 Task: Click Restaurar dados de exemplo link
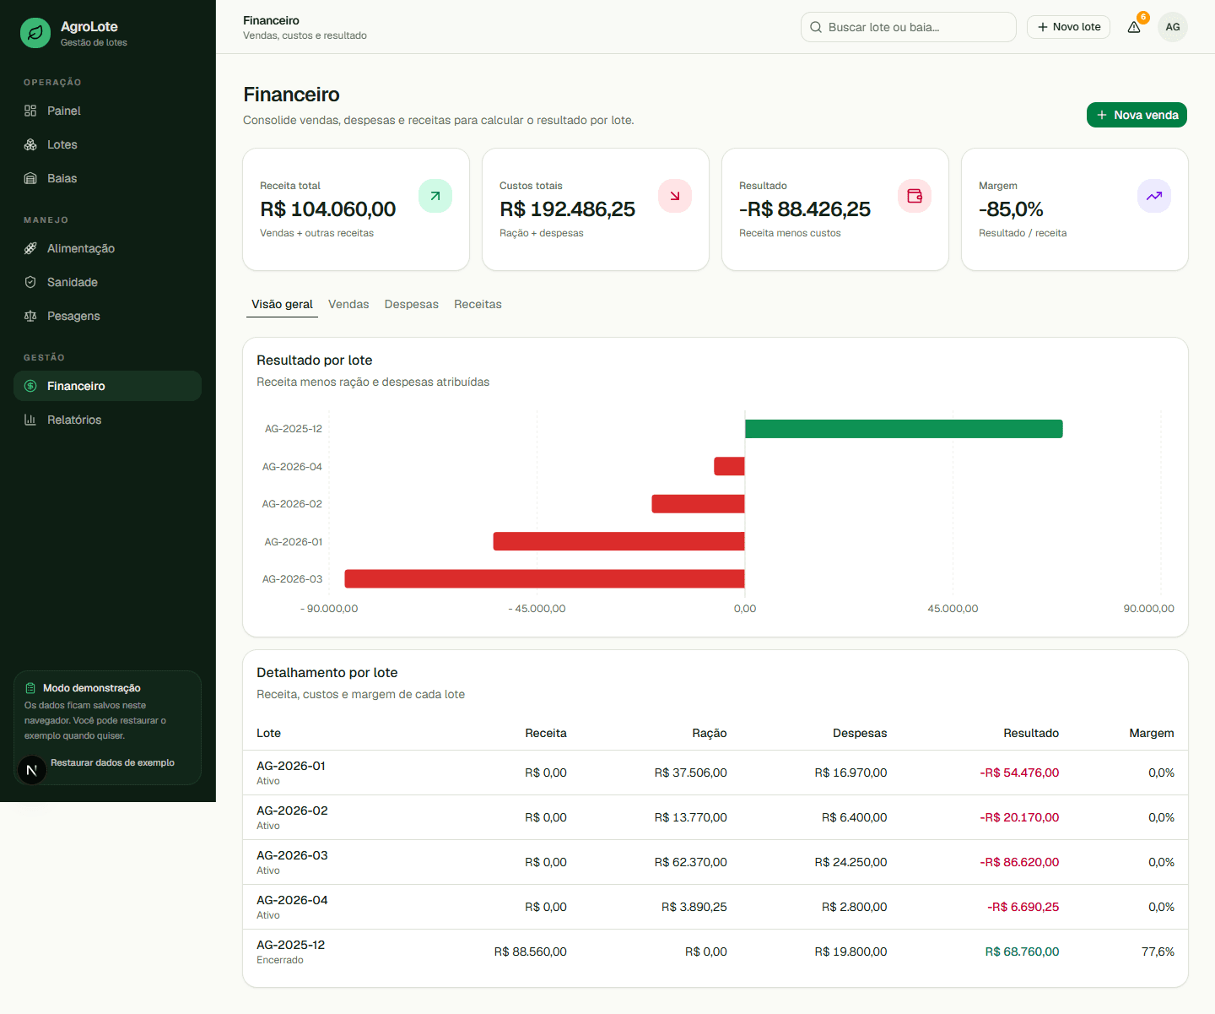[112, 762]
